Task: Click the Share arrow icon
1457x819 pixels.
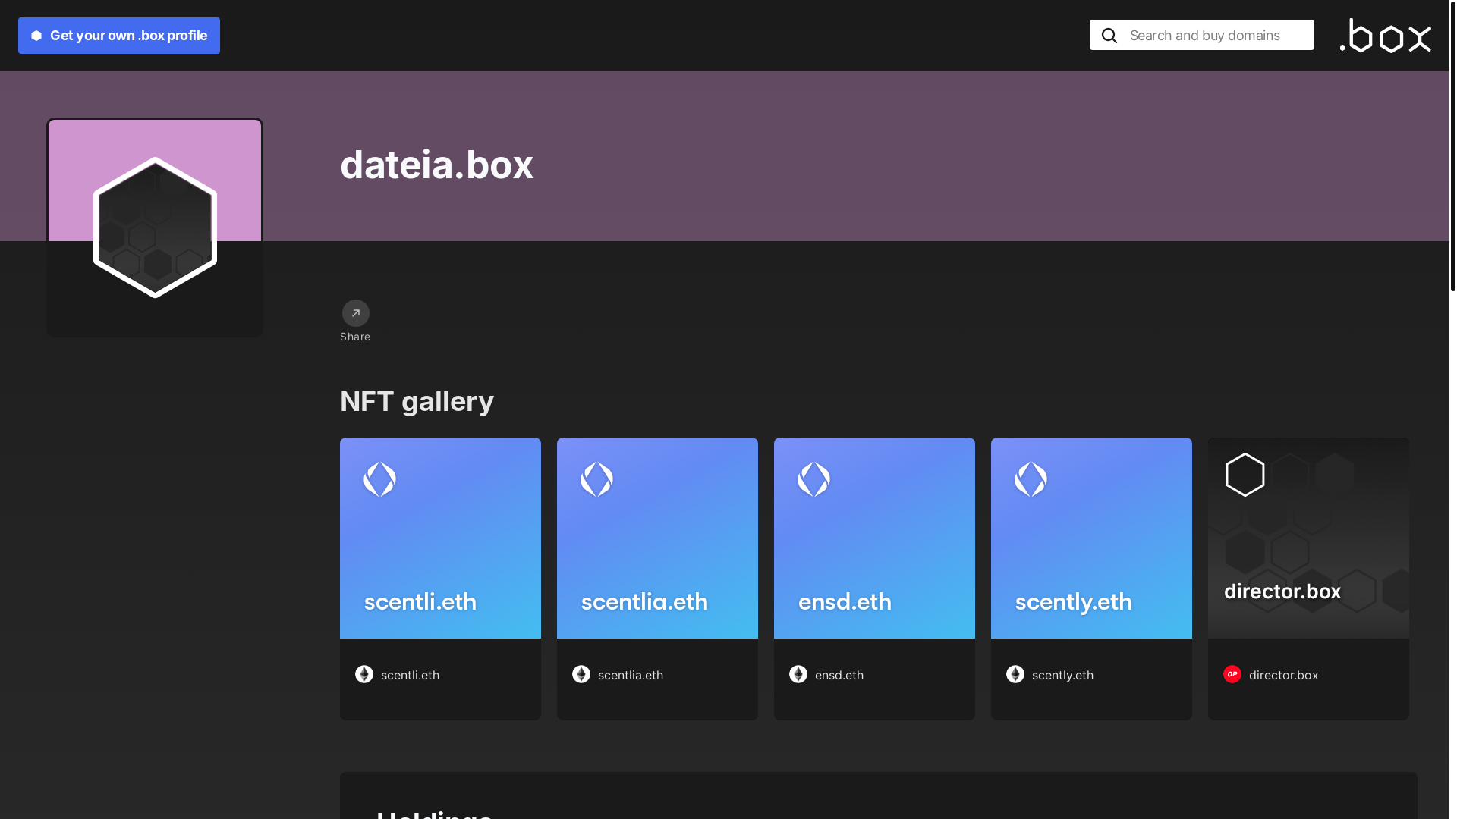Action: pyautogui.click(x=355, y=313)
